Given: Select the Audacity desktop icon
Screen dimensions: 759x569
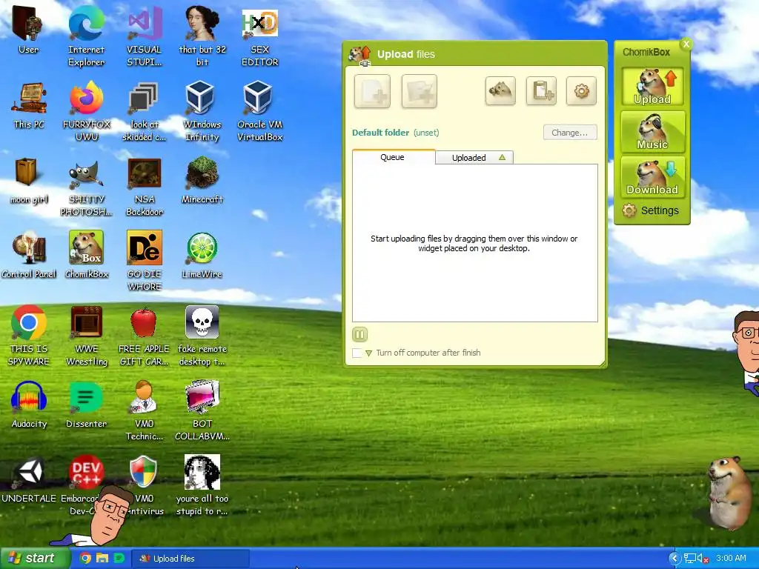Looking at the screenshot, I should (x=29, y=405).
